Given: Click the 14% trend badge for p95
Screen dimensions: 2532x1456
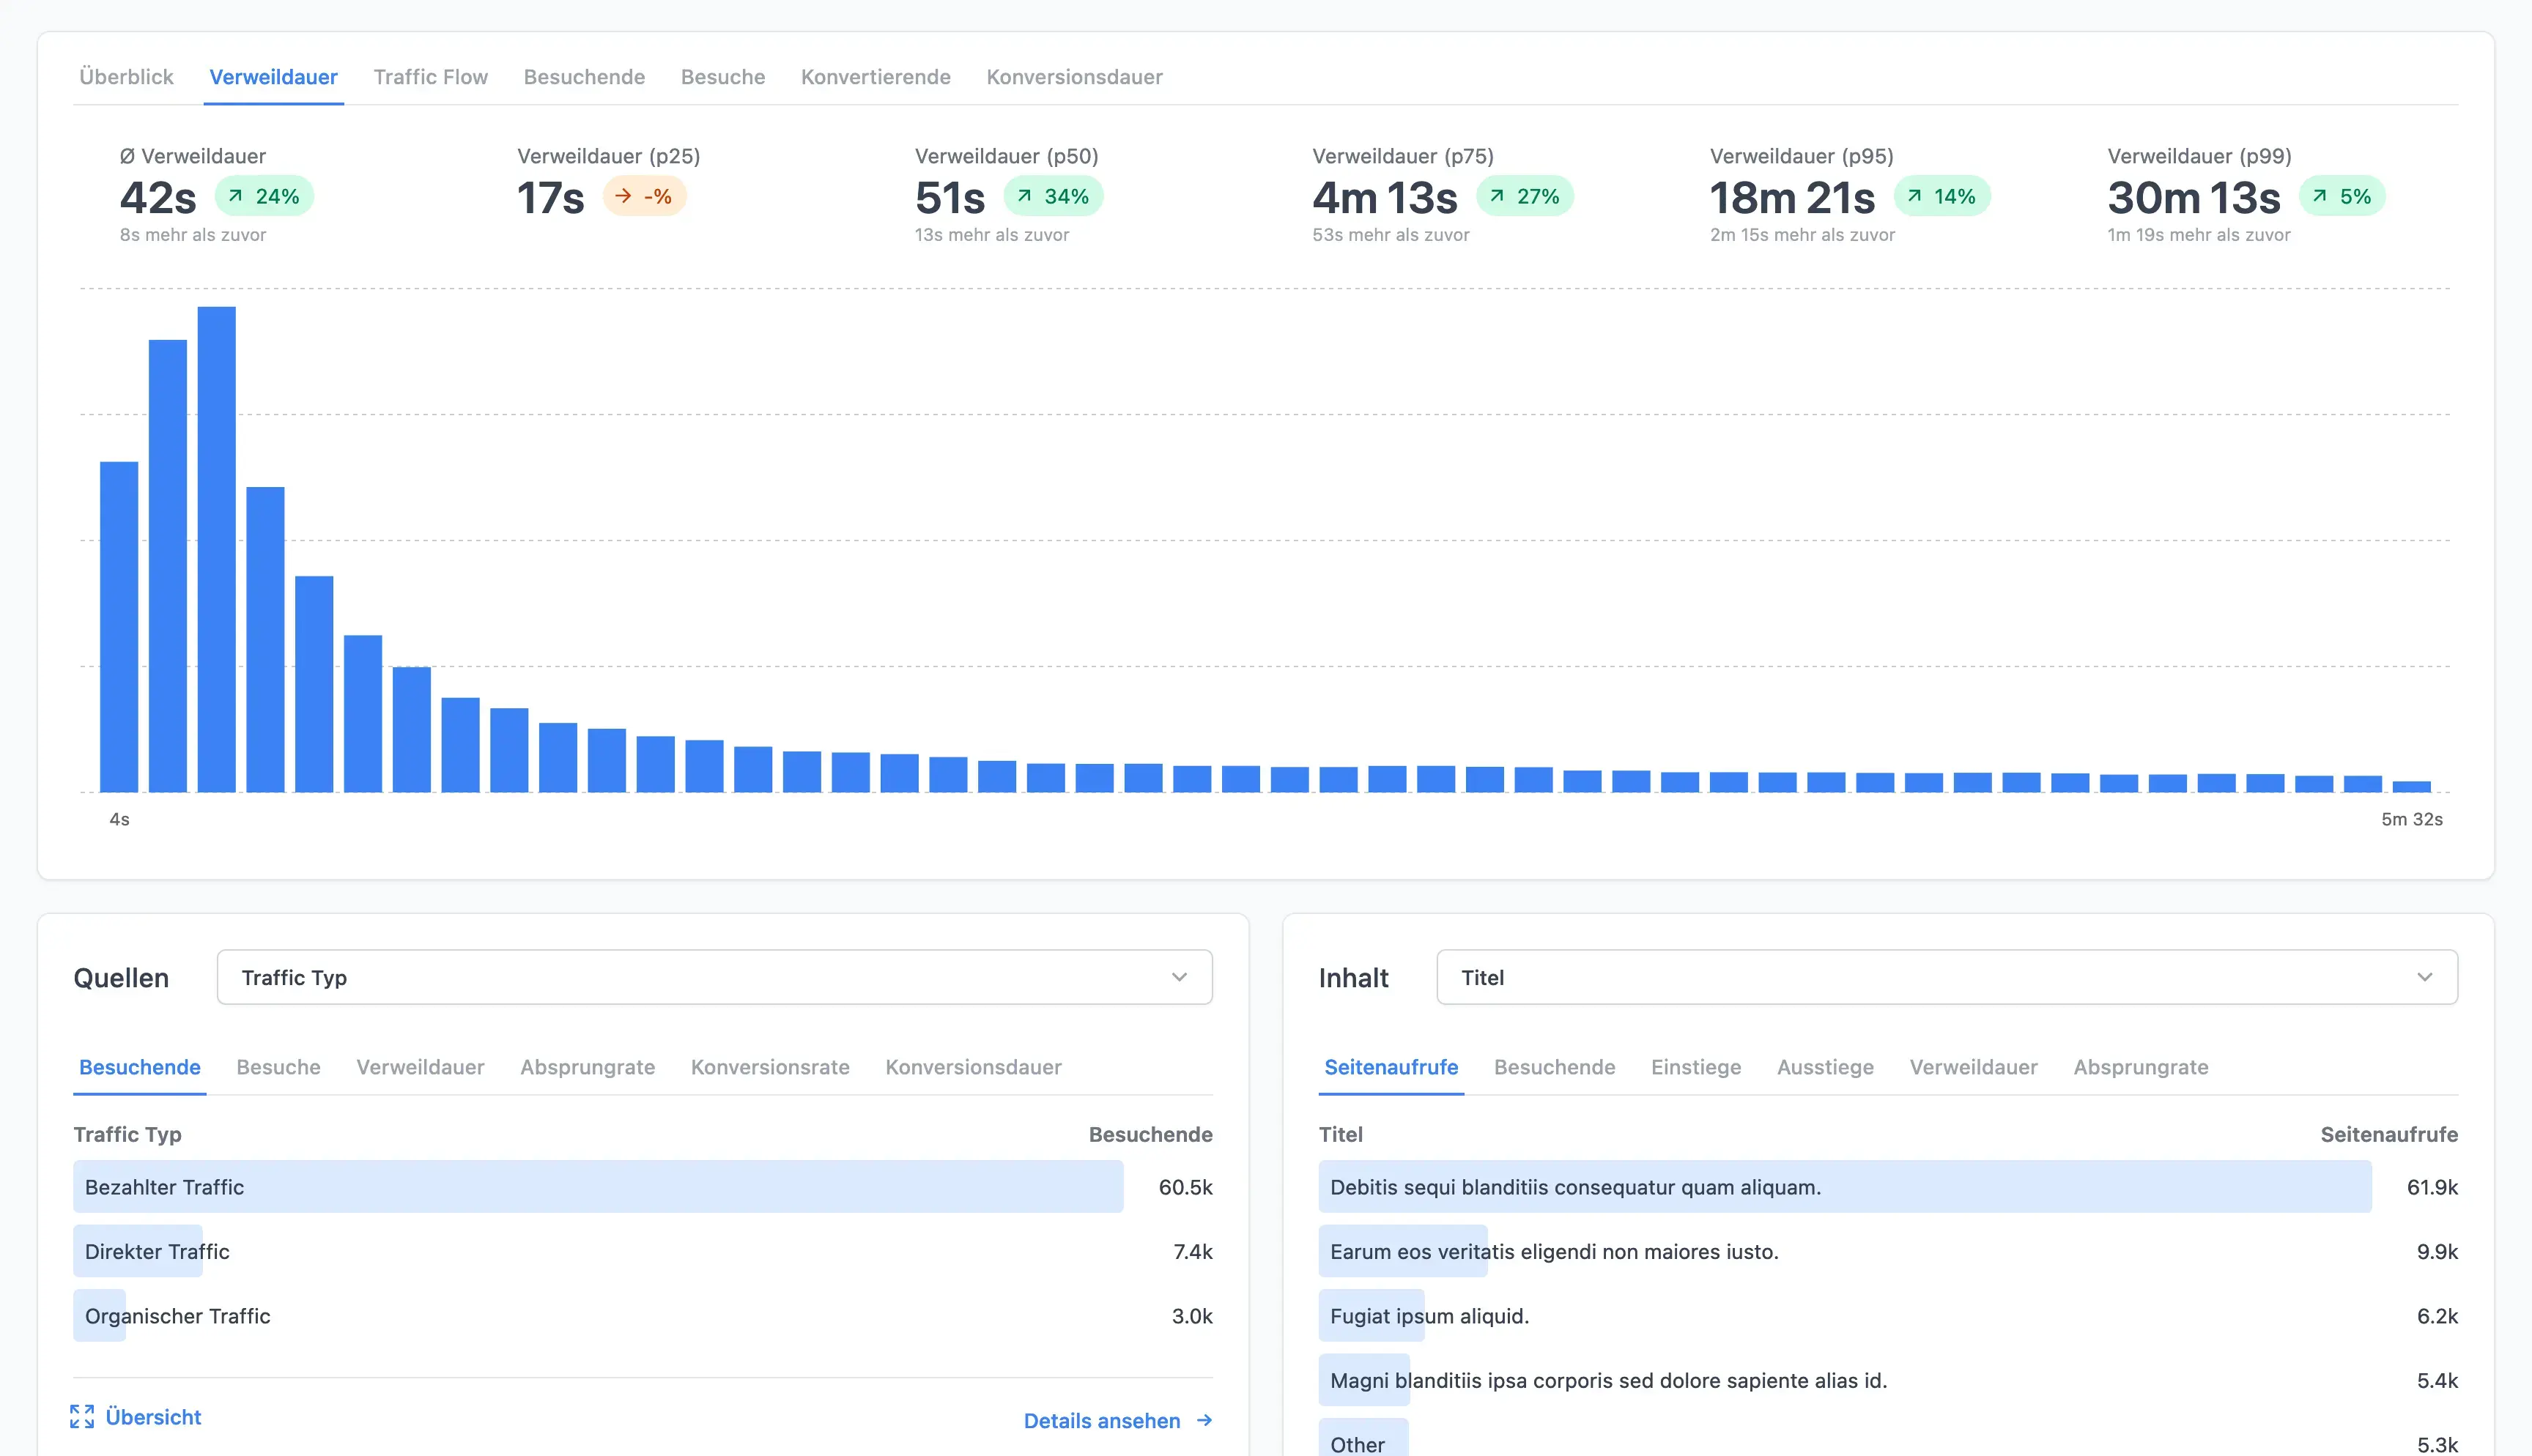Looking at the screenshot, I should pyautogui.click(x=1942, y=196).
